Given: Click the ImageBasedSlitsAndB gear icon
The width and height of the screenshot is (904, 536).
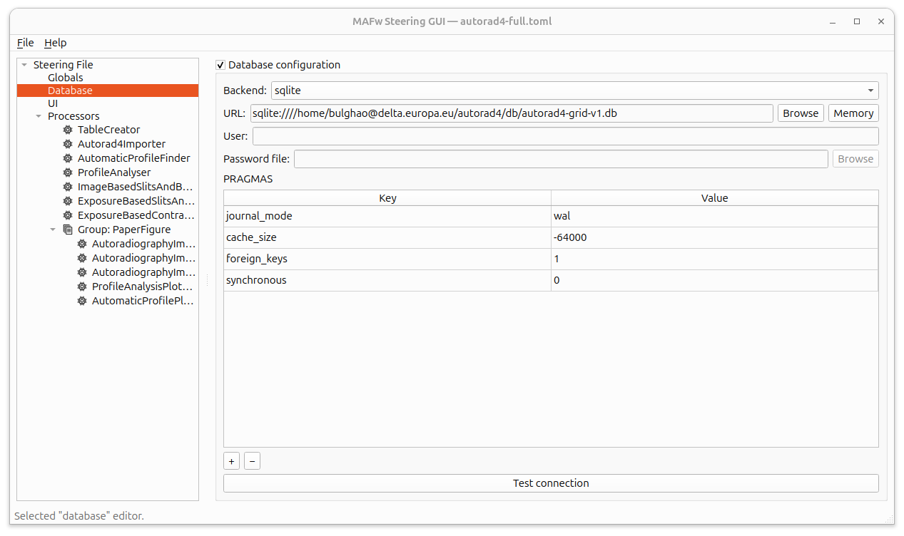Looking at the screenshot, I should click(66, 187).
